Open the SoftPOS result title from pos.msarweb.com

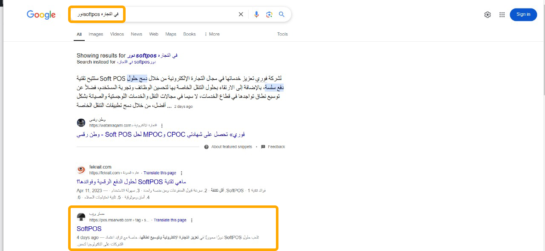pos(89,229)
